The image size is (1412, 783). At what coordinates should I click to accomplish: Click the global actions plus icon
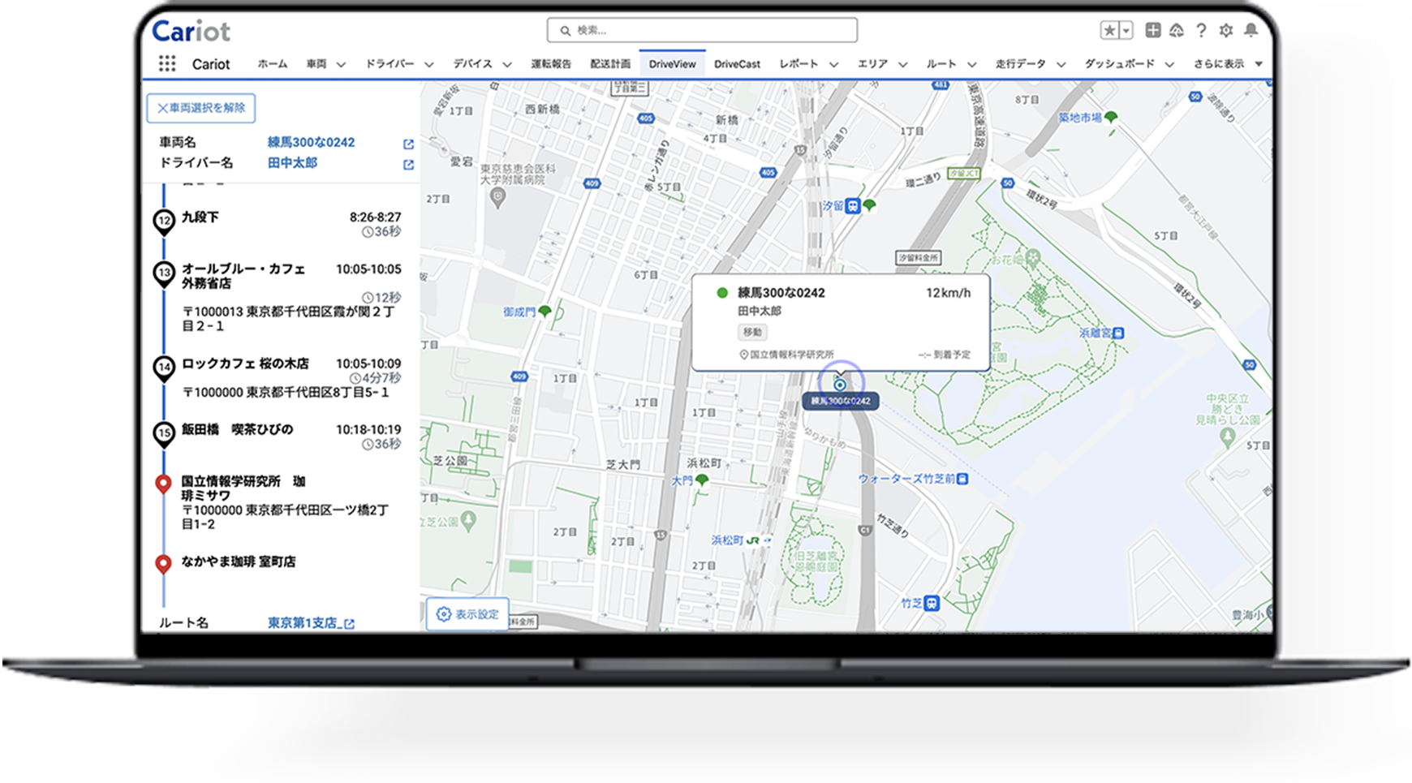point(1152,30)
